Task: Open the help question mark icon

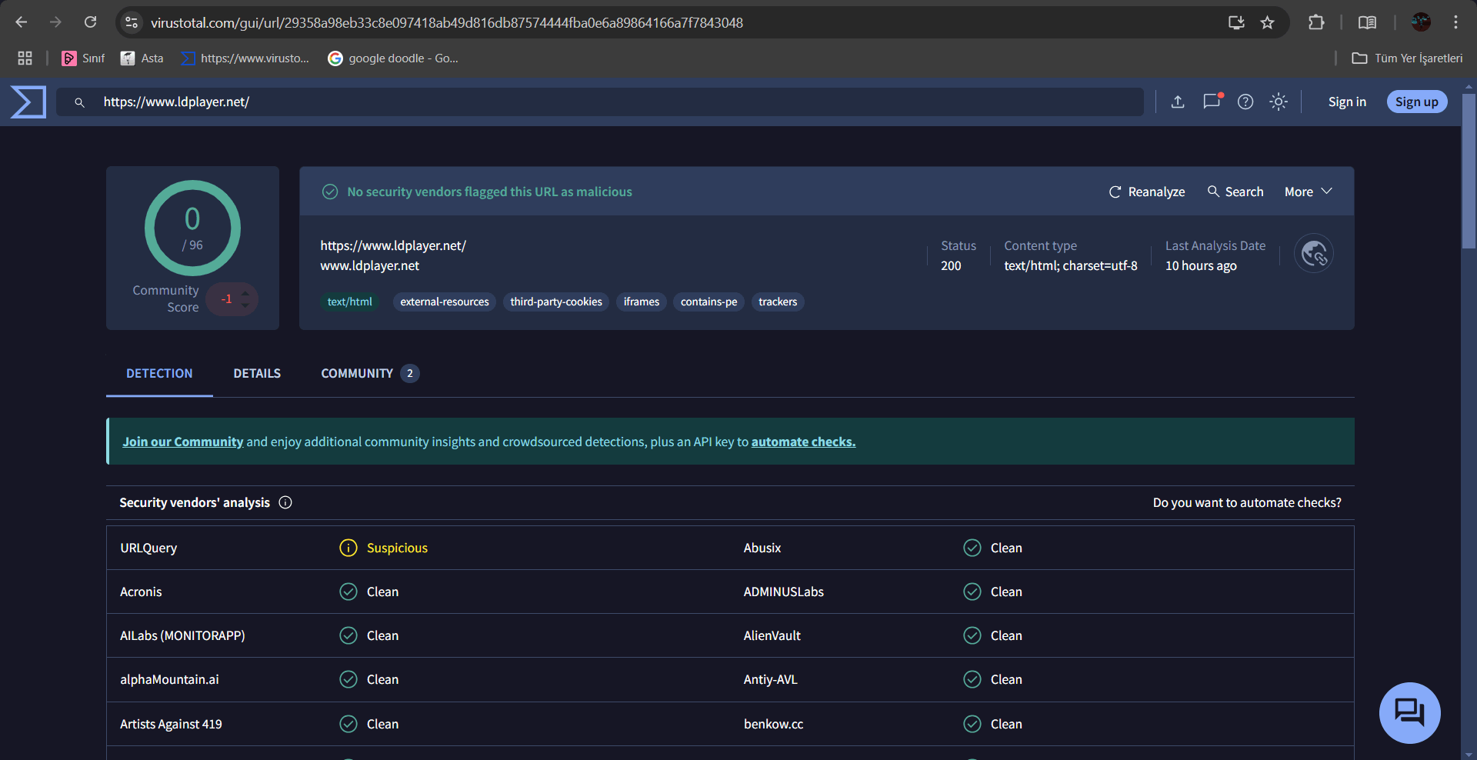Action: [x=1245, y=102]
